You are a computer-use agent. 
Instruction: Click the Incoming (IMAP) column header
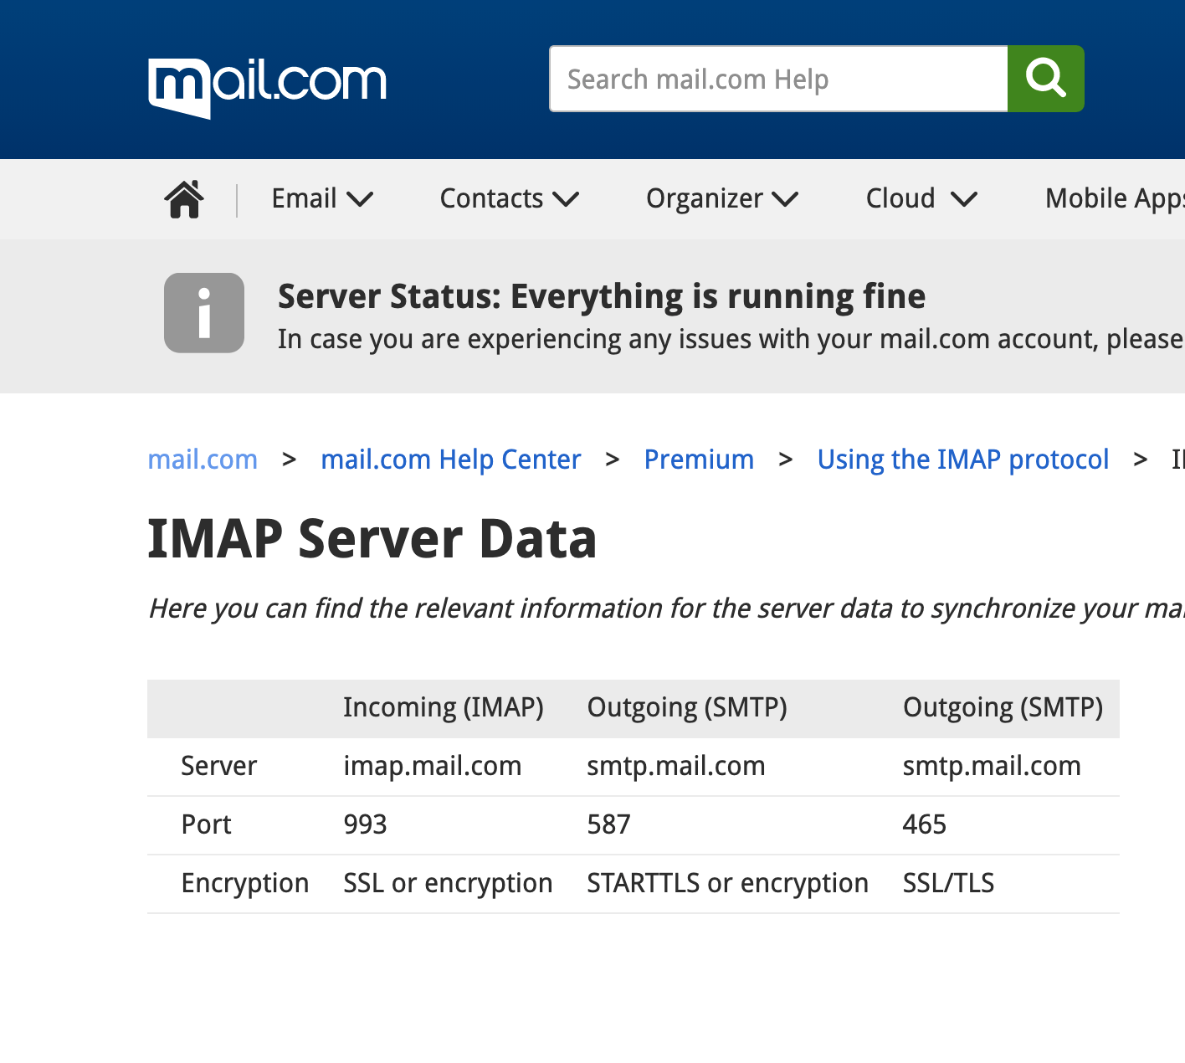pos(444,707)
